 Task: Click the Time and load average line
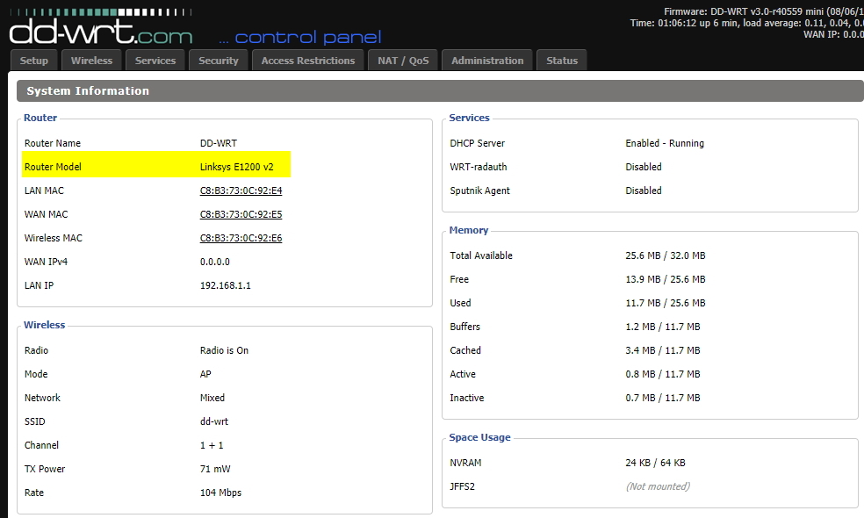(x=746, y=23)
